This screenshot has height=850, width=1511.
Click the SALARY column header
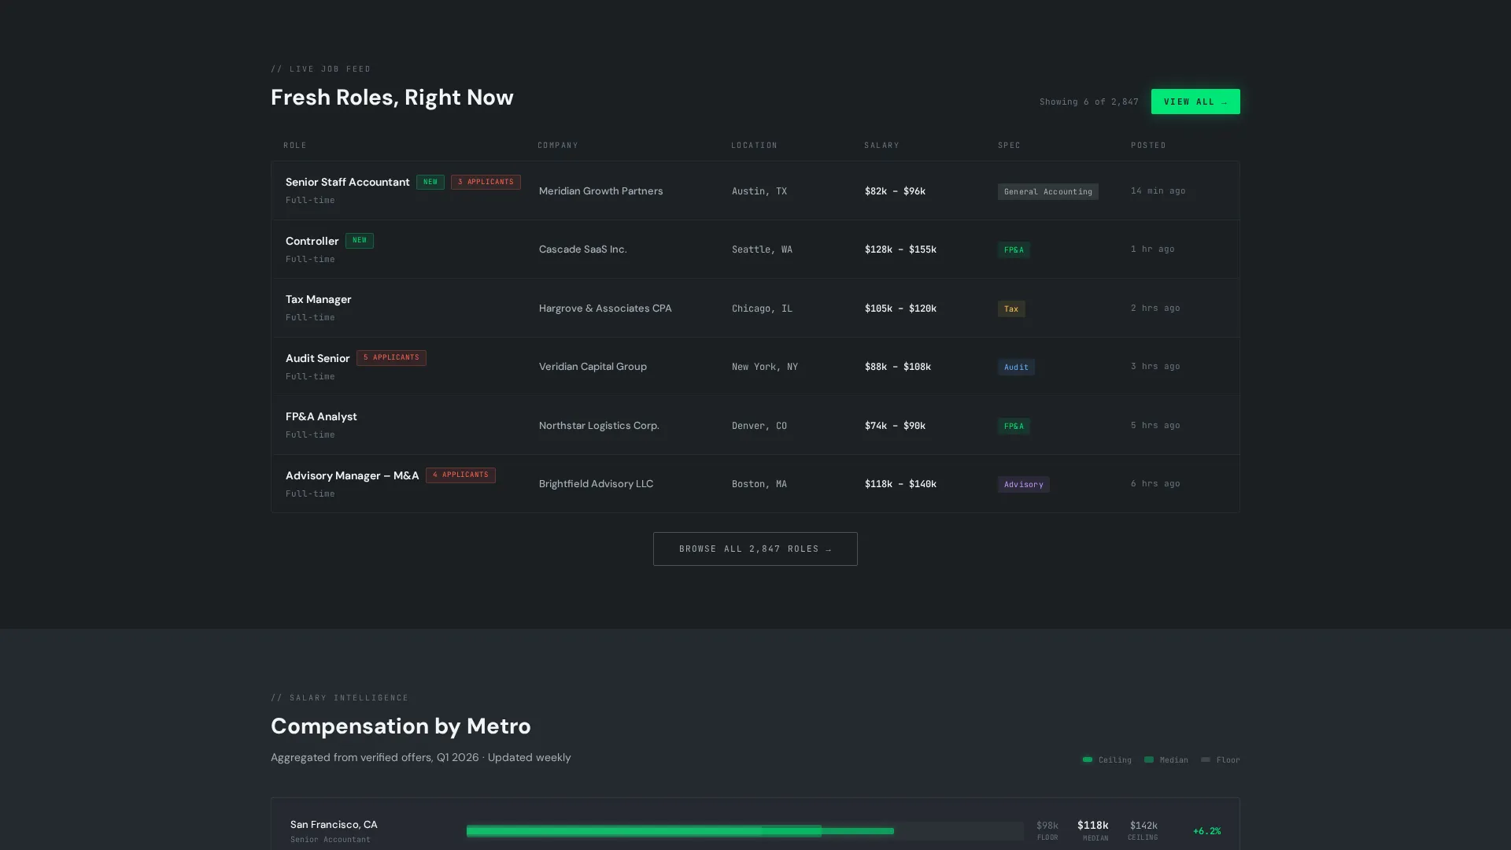pos(881,145)
